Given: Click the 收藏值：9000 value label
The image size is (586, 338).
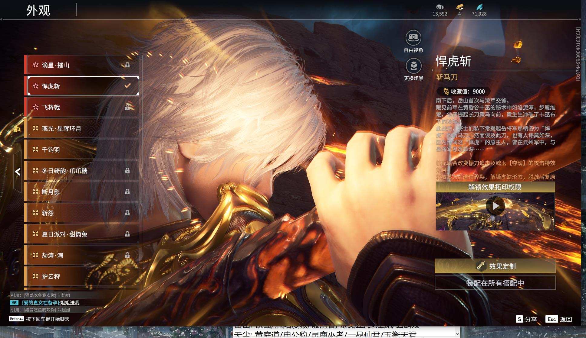Looking at the screenshot, I should pos(468,92).
